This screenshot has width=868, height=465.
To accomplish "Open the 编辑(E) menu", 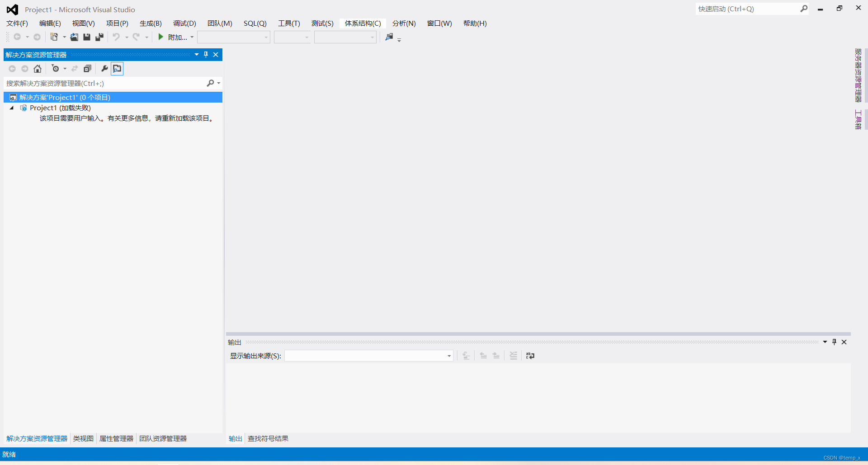I will coord(50,23).
